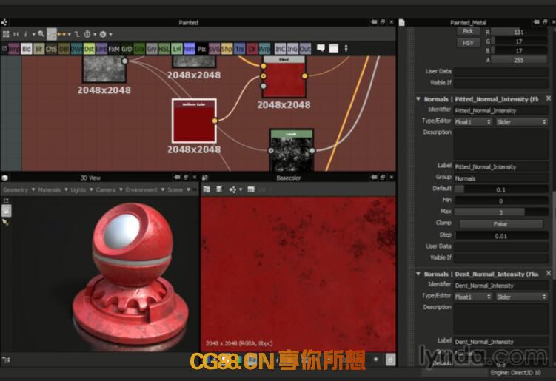This screenshot has height=381, width=556.
Task: Insert Channel Shuffle node via ChS
Action: (51, 49)
